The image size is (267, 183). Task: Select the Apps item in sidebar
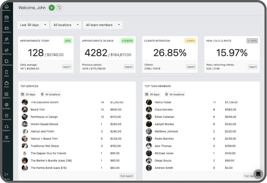point(6,73)
